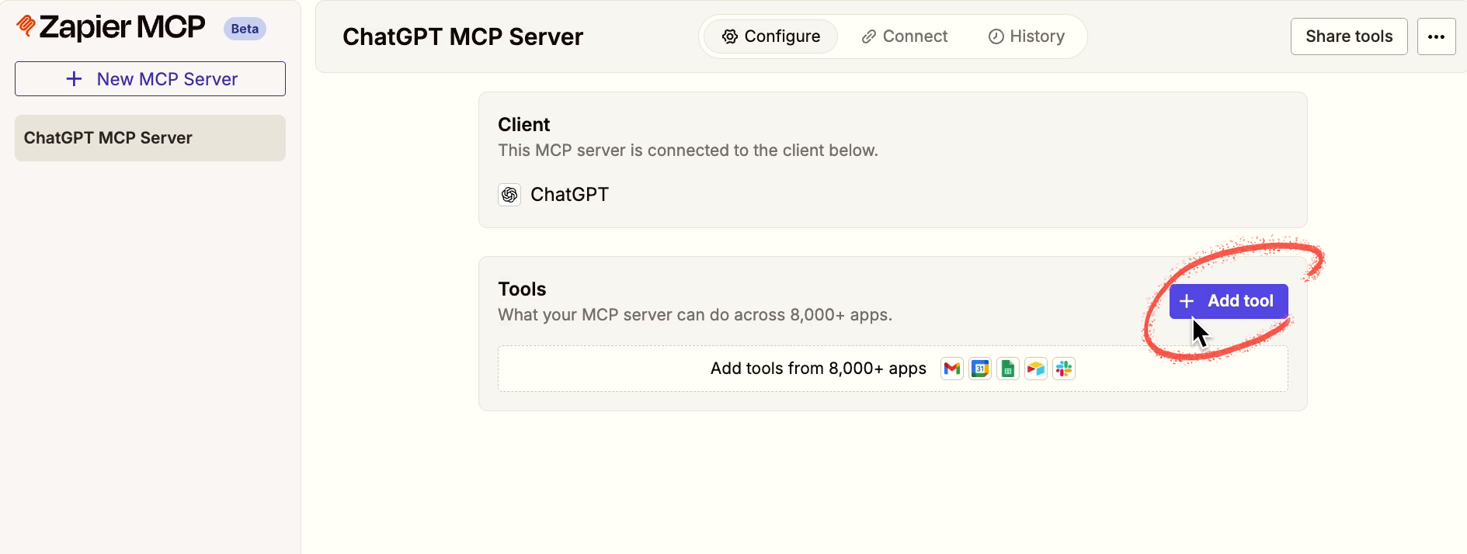This screenshot has height=554, width=1467.
Task: Click the Share tools button
Action: coord(1349,36)
